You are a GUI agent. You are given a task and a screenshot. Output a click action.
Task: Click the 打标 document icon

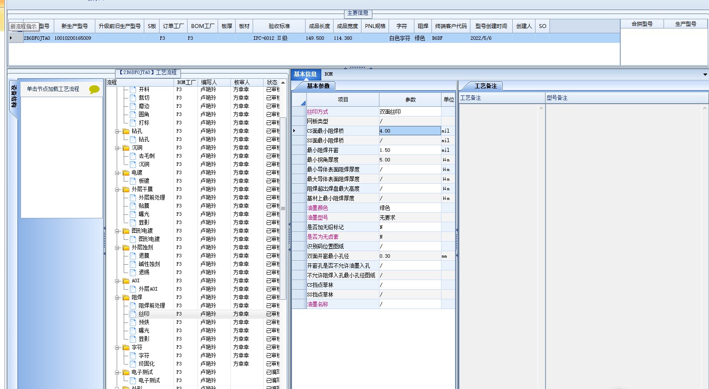[133, 123]
